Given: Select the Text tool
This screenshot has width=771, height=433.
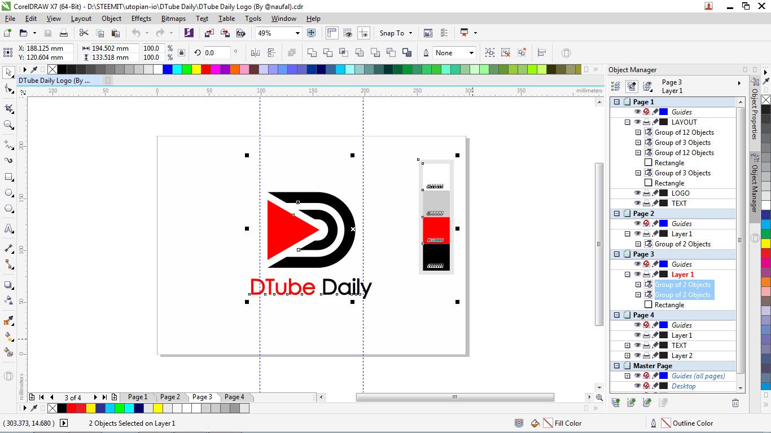Looking at the screenshot, I should (8, 228).
